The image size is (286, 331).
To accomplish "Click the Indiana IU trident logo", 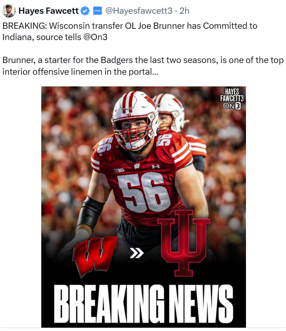I will 184,243.
